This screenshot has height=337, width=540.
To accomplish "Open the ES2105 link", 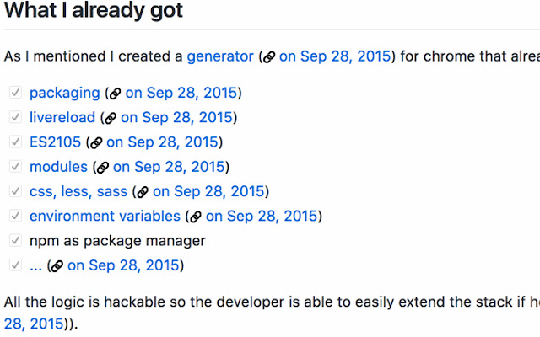I will pos(55,142).
